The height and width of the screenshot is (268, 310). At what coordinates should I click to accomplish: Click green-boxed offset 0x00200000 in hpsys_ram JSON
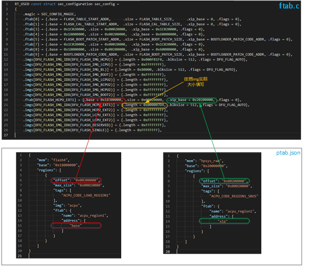[x=225, y=180]
